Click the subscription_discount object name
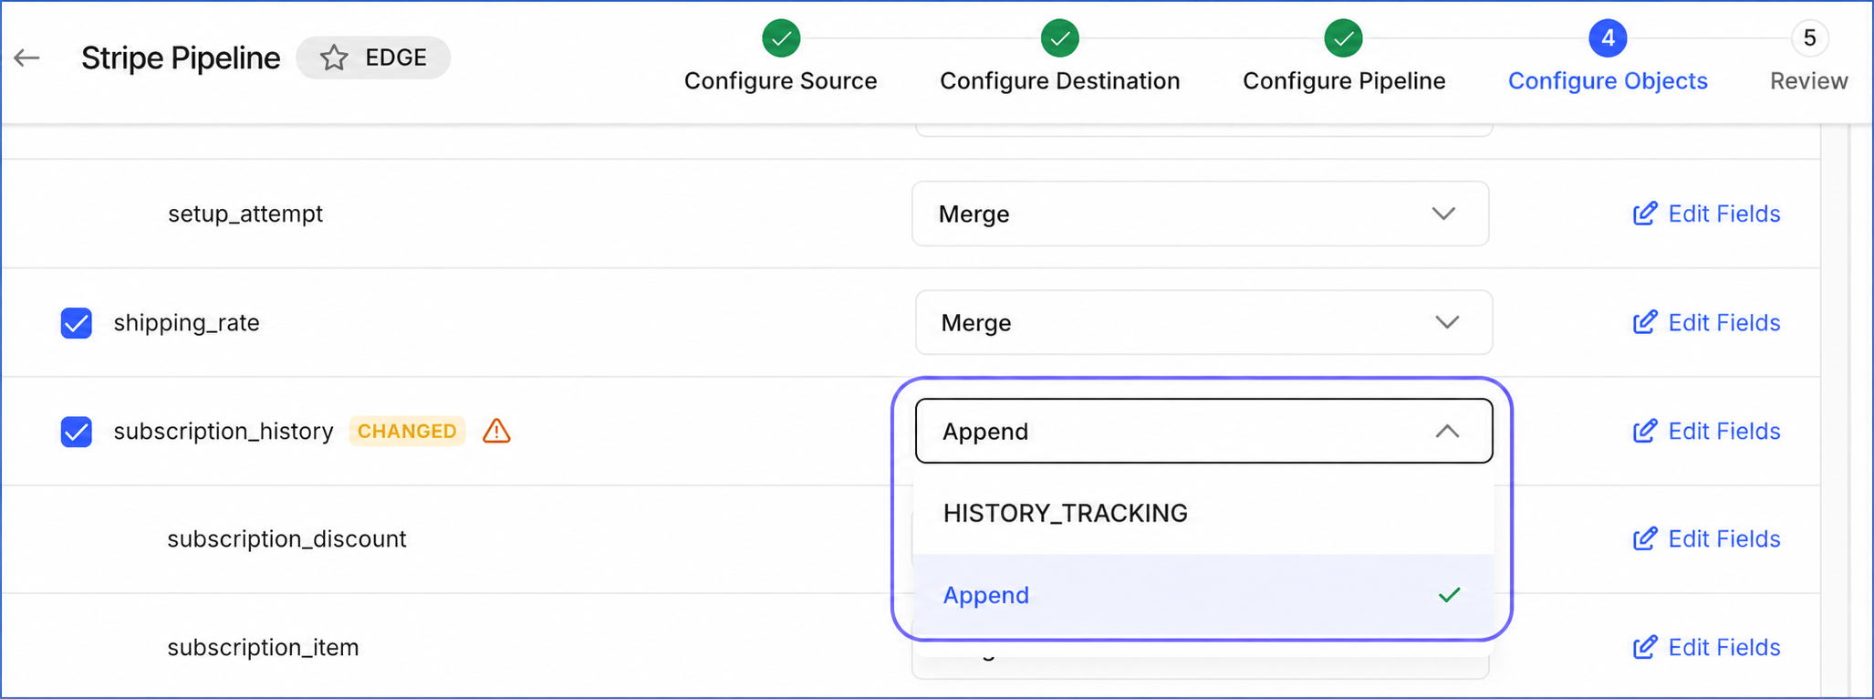1874x699 pixels. point(286,538)
